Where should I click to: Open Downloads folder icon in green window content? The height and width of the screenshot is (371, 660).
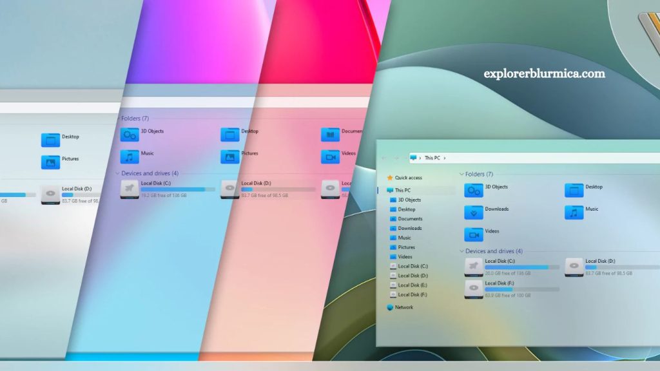click(474, 213)
